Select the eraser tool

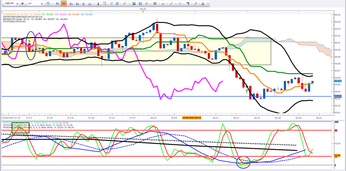point(195,4)
